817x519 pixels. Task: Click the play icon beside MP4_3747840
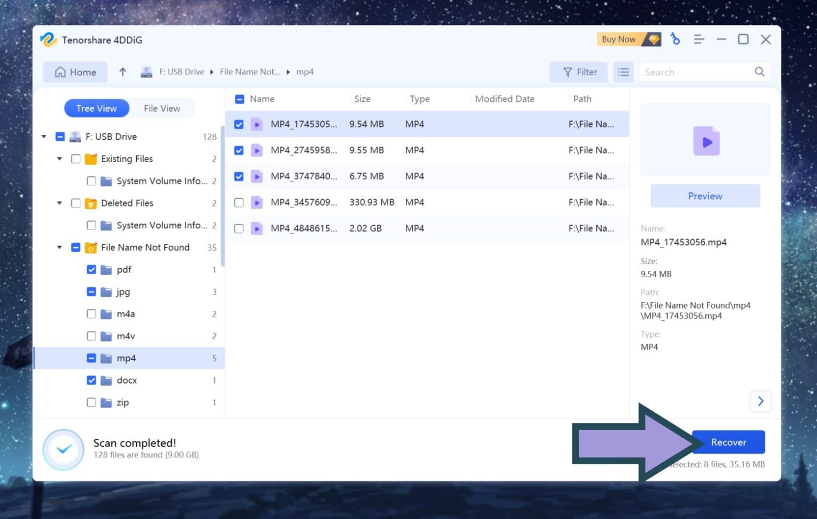257,176
